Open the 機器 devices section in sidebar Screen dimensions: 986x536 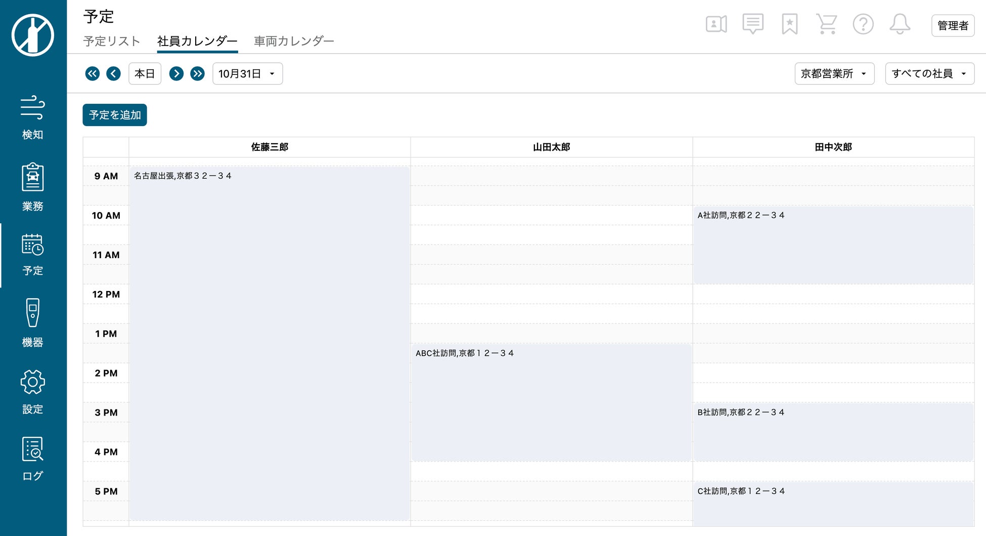coord(33,322)
